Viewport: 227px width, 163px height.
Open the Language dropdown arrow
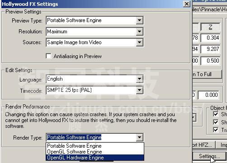(x=139, y=79)
